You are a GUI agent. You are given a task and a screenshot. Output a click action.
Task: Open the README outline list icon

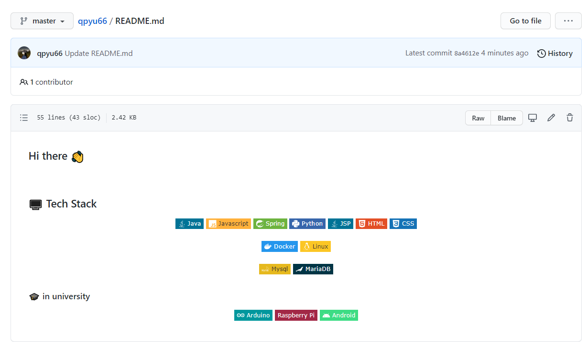click(x=24, y=118)
